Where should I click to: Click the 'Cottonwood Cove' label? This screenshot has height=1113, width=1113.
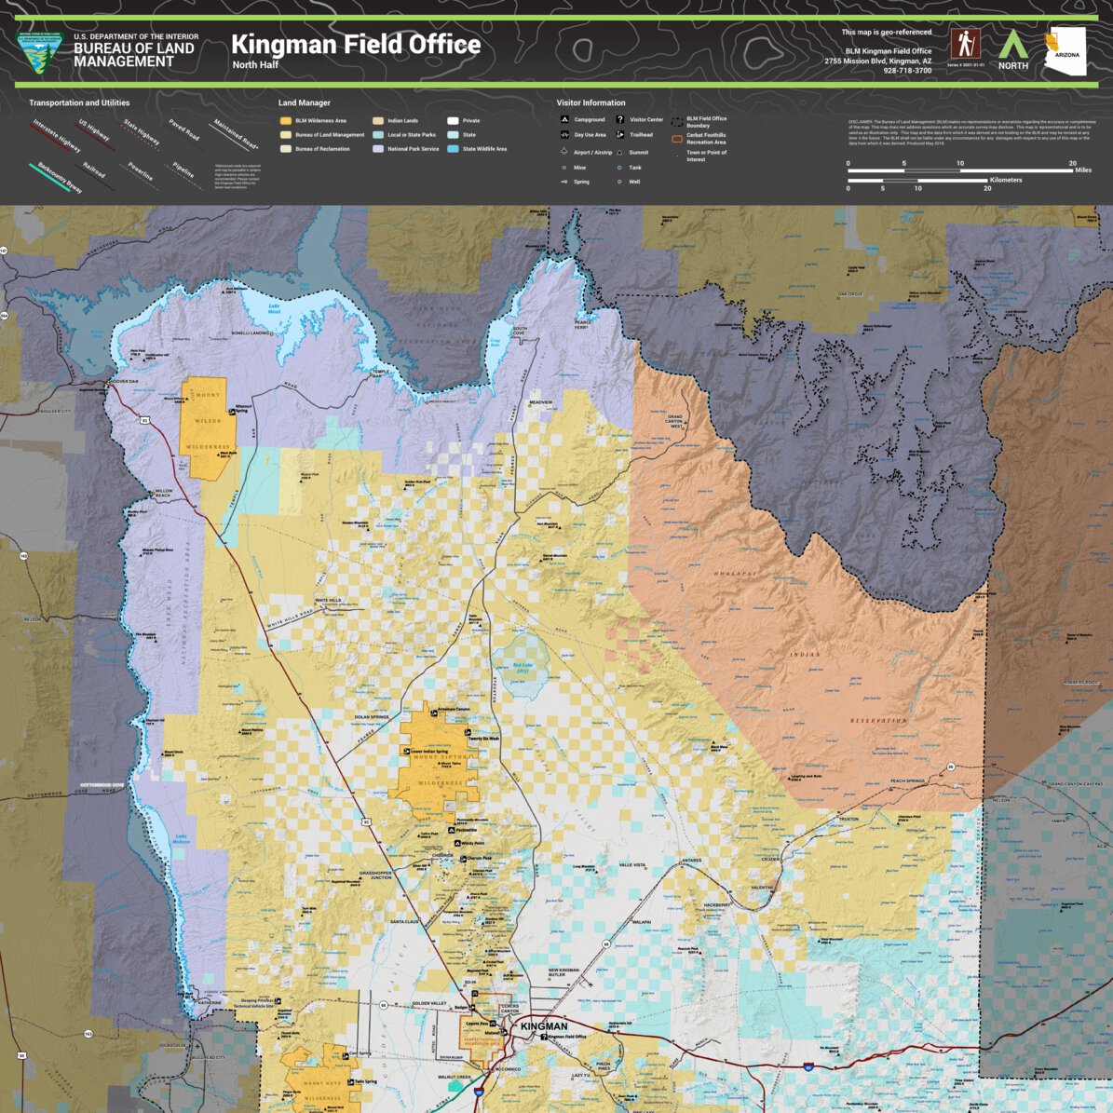102,785
